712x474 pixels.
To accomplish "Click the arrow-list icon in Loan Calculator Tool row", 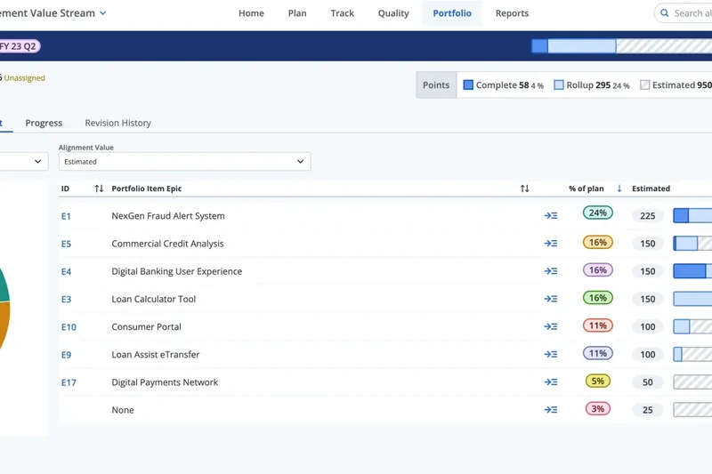I will pos(551,299).
